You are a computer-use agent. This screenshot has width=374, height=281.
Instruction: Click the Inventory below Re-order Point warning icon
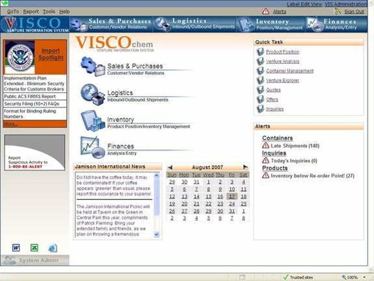tap(266, 175)
